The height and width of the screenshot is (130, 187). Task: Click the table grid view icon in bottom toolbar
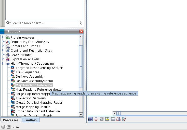(x=113, y=119)
